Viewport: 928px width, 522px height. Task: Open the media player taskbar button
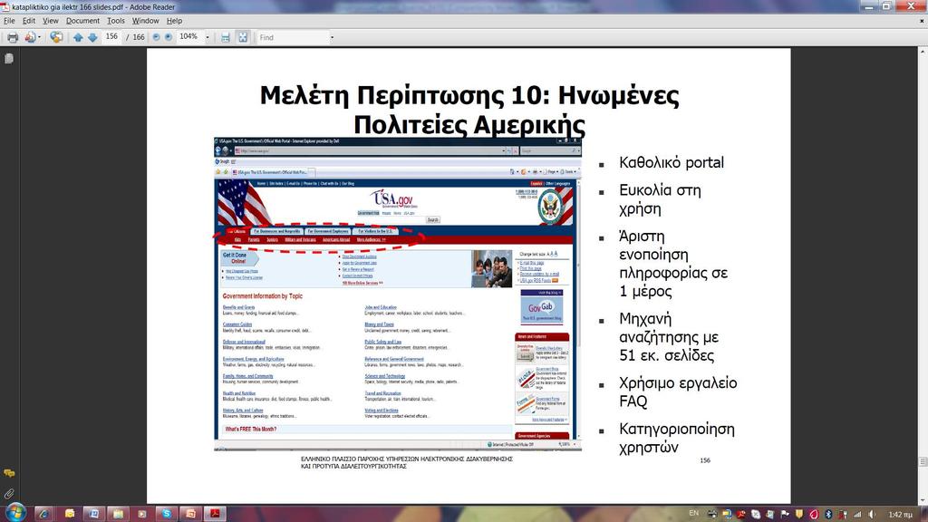click(x=142, y=514)
